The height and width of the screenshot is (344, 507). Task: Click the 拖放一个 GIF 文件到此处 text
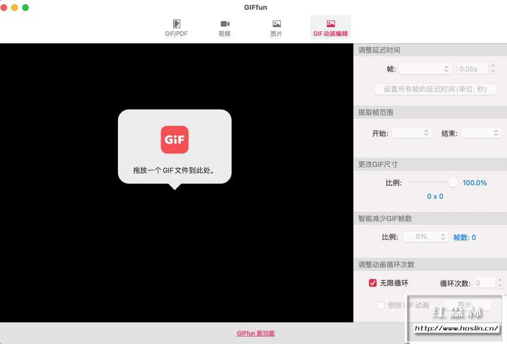(174, 170)
